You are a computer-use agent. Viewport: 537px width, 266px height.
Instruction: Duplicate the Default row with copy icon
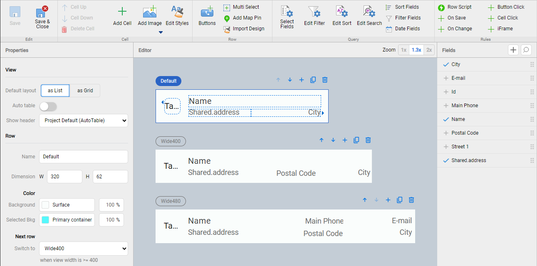tap(313, 80)
